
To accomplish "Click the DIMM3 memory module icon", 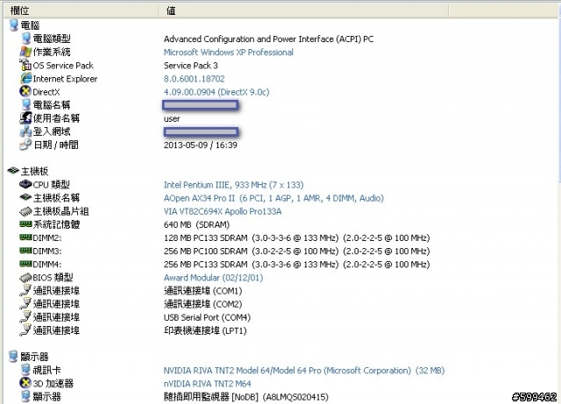I will tap(25, 251).
